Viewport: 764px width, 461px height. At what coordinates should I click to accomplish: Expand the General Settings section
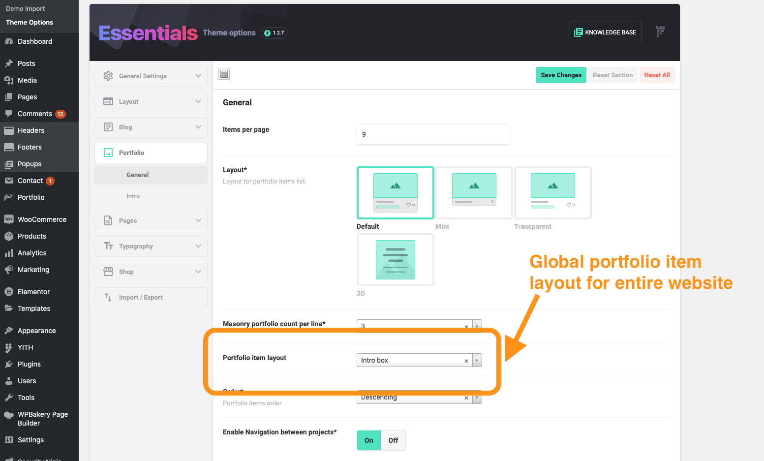click(x=151, y=76)
